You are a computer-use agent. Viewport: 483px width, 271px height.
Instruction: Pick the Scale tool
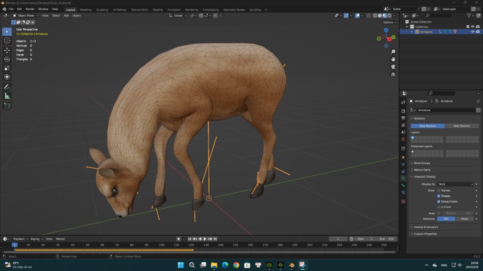[x=7, y=68]
